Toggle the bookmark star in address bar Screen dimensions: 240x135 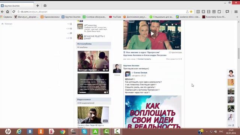point(191,12)
